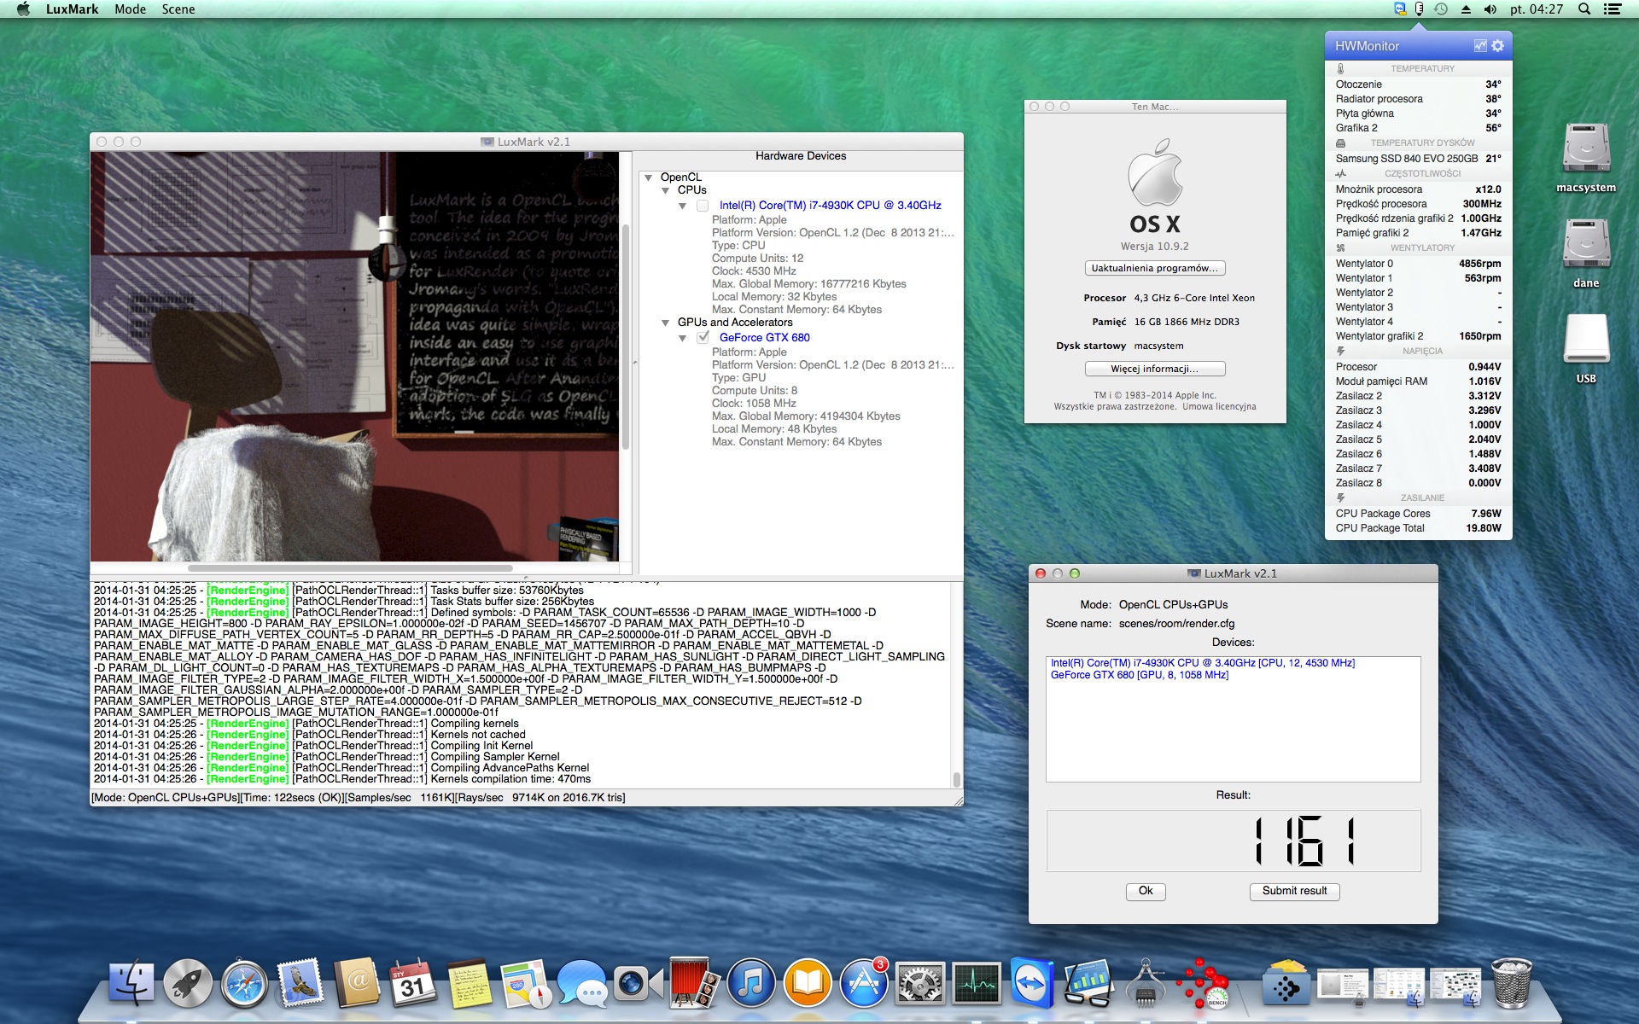Screen dimensions: 1639x1024
Task: Open Contacts address book in Dock
Action: point(357,983)
